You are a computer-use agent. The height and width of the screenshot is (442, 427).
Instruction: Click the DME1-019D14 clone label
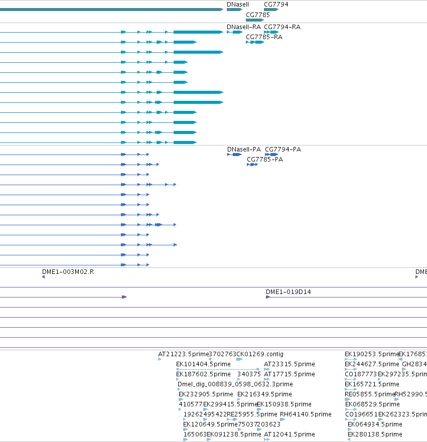(289, 292)
